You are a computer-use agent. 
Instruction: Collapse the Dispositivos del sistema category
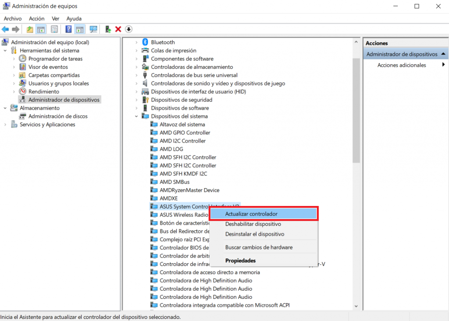coord(136,116)
